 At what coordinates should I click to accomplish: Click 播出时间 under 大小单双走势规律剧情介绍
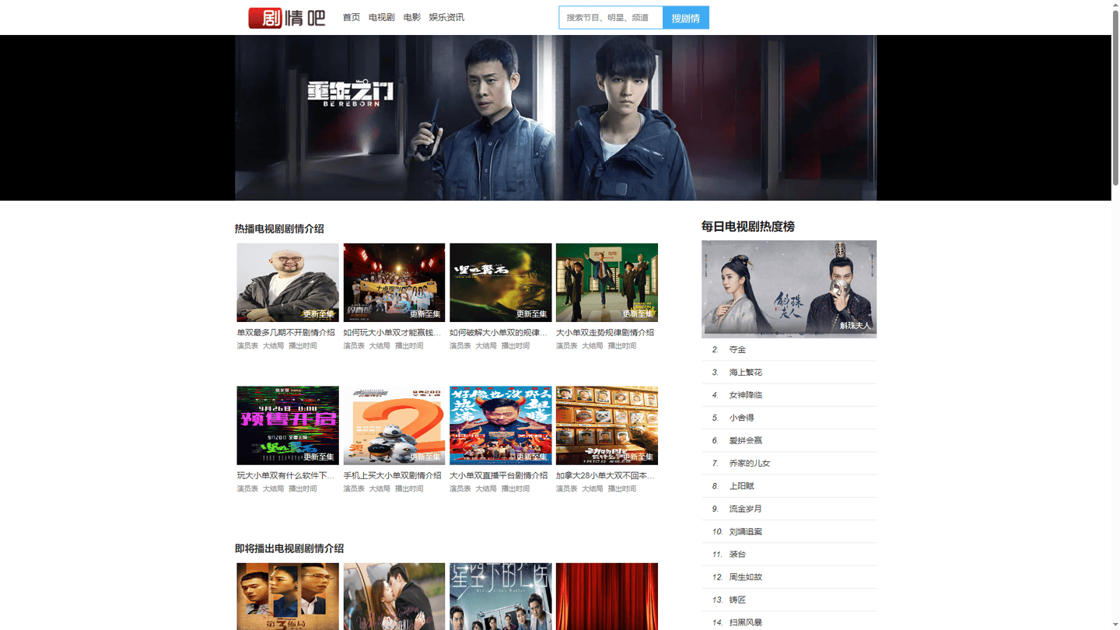pyautogui.click(x=622, y=345)
